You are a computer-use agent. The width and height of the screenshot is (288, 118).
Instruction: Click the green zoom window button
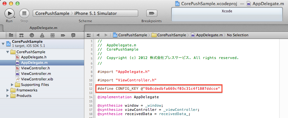(x=18, y=4)
